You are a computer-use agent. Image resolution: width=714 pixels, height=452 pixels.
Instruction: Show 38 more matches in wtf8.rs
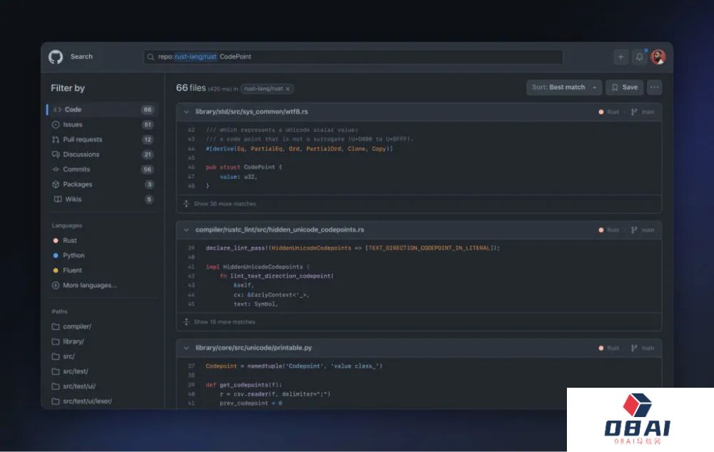pyautogui.click(x=224, y=204)
